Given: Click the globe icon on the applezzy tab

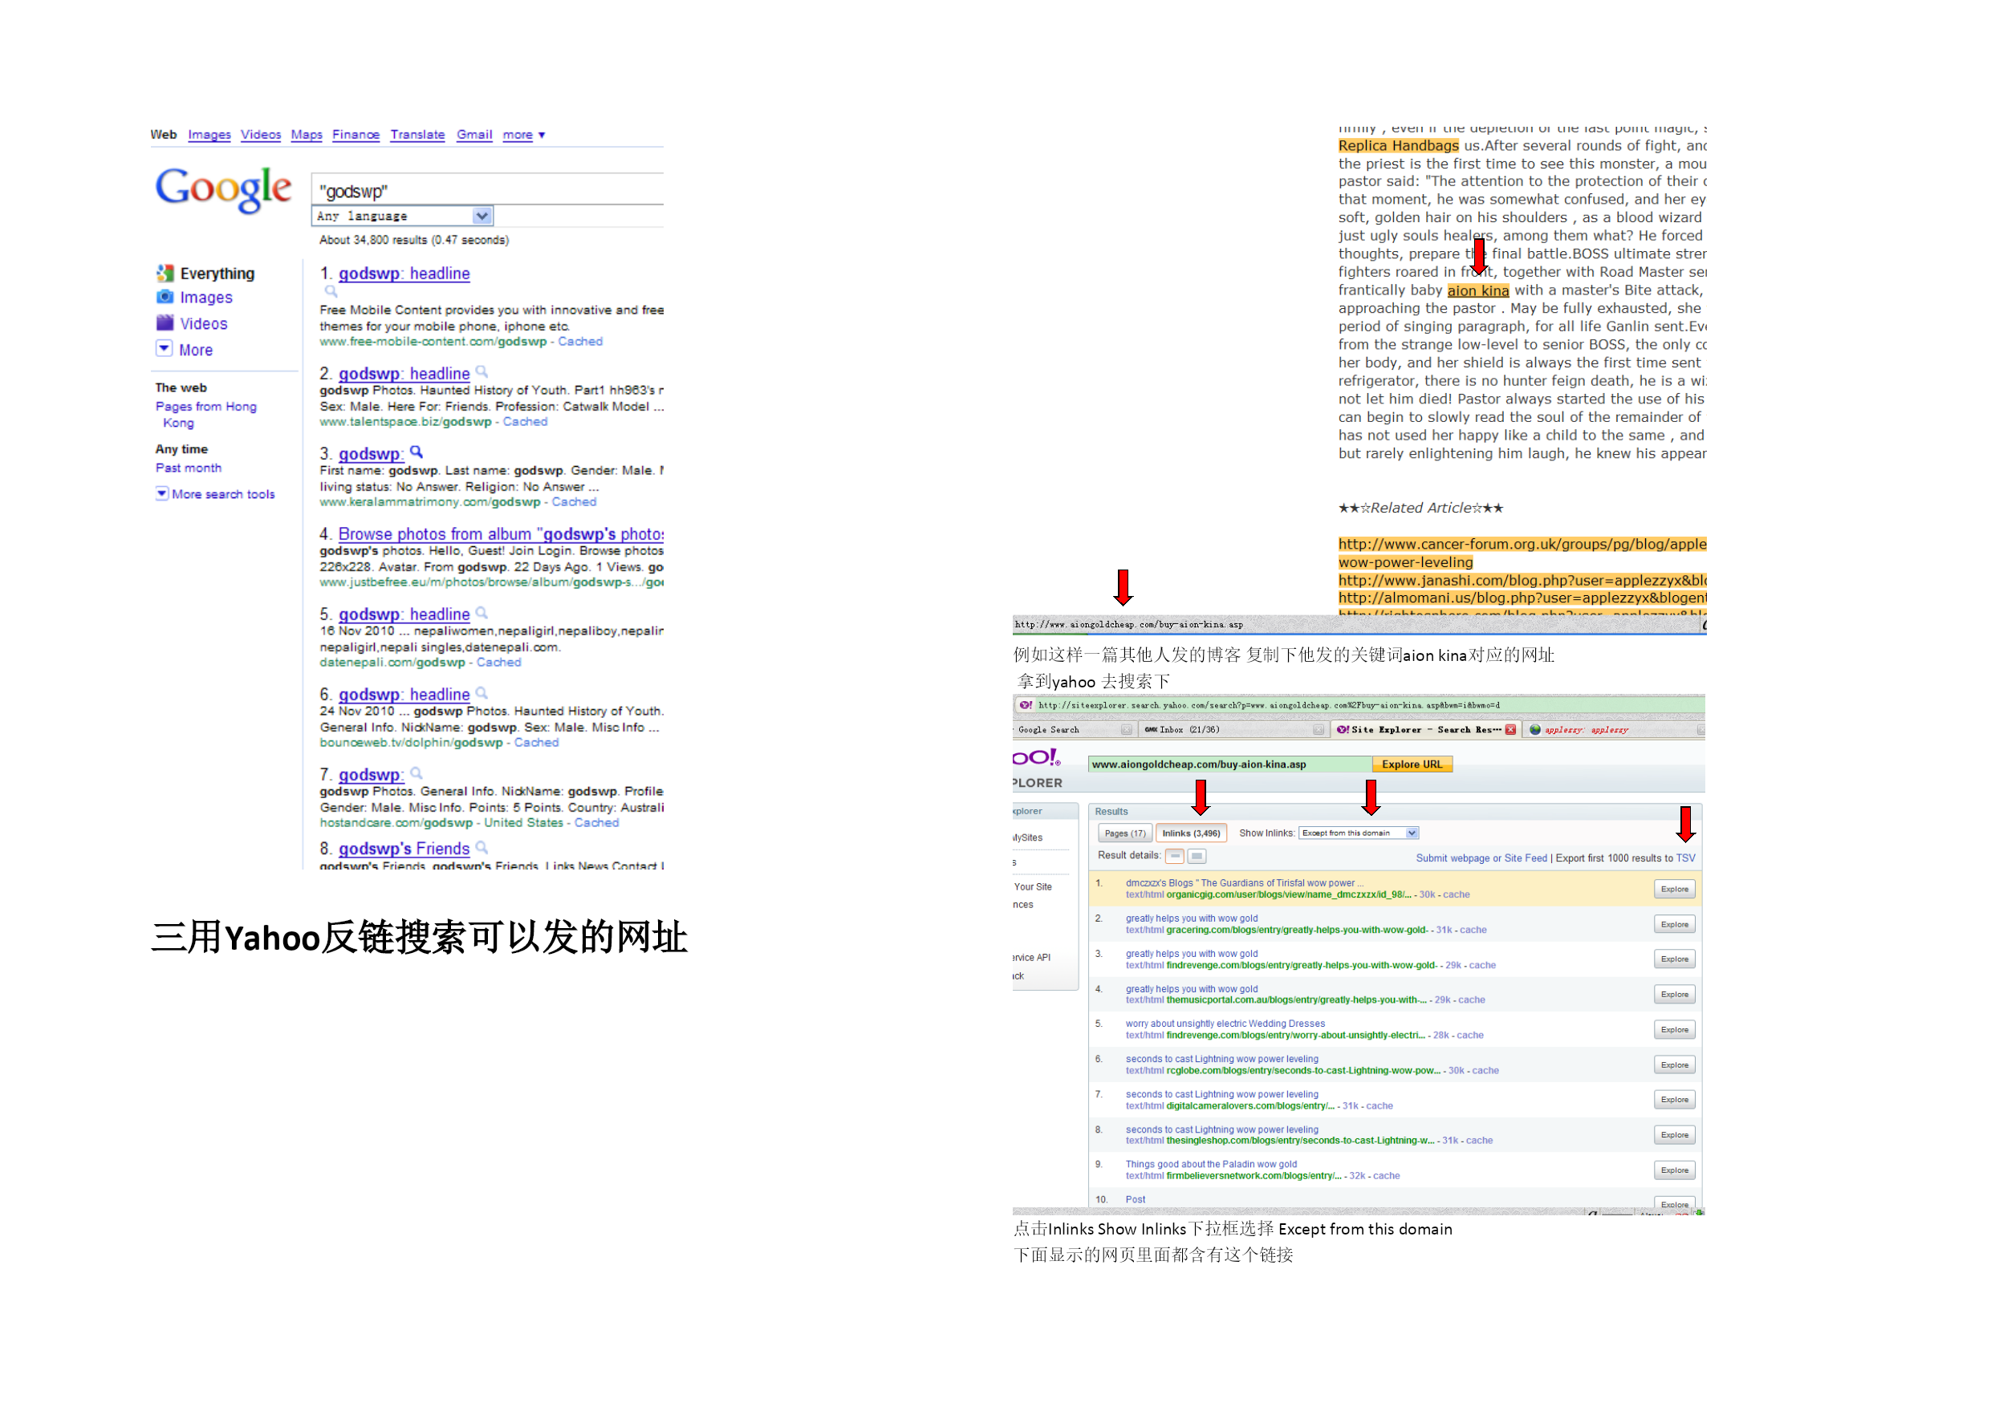Looking at the screenshot, I should tap(1535, 730).
